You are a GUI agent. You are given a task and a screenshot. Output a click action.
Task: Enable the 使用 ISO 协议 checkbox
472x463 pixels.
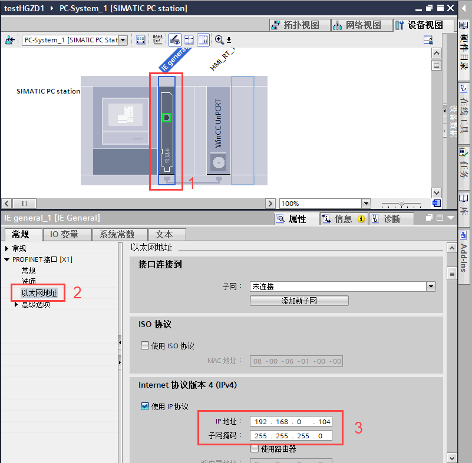(x=145, y=346)
